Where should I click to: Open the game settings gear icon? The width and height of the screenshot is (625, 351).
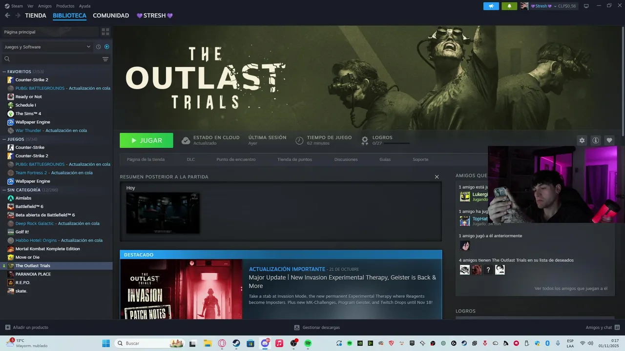point(582,140)
